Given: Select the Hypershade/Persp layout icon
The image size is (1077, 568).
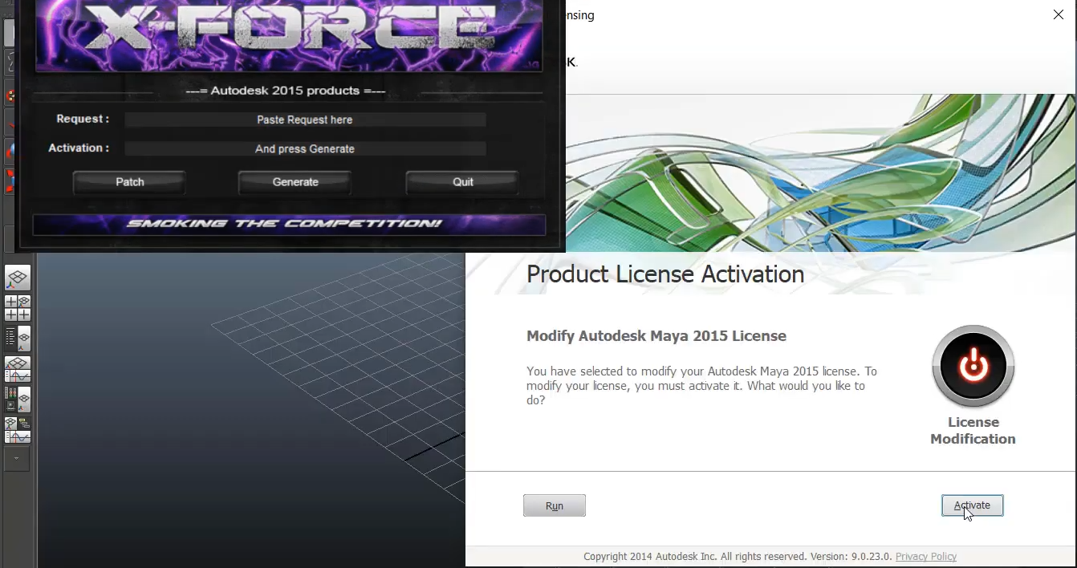Looking at the screenshot, I should pos(18,399).
